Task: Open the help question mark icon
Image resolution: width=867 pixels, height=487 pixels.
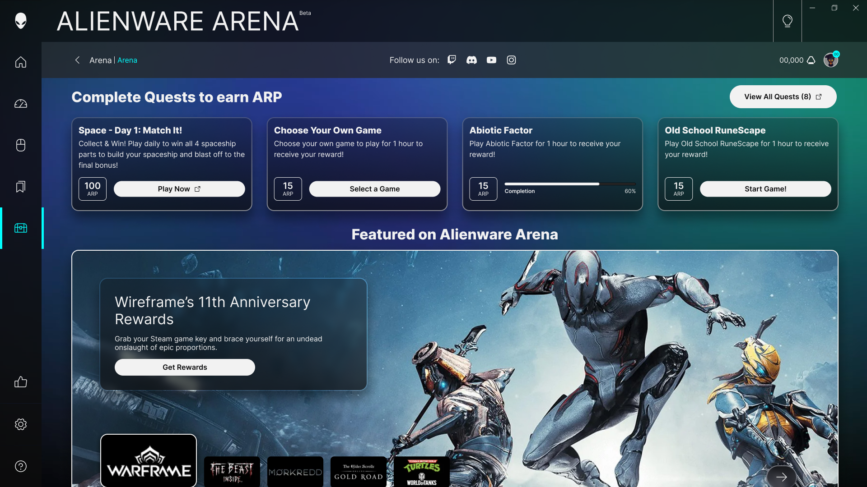Action: tap(21, 466)
